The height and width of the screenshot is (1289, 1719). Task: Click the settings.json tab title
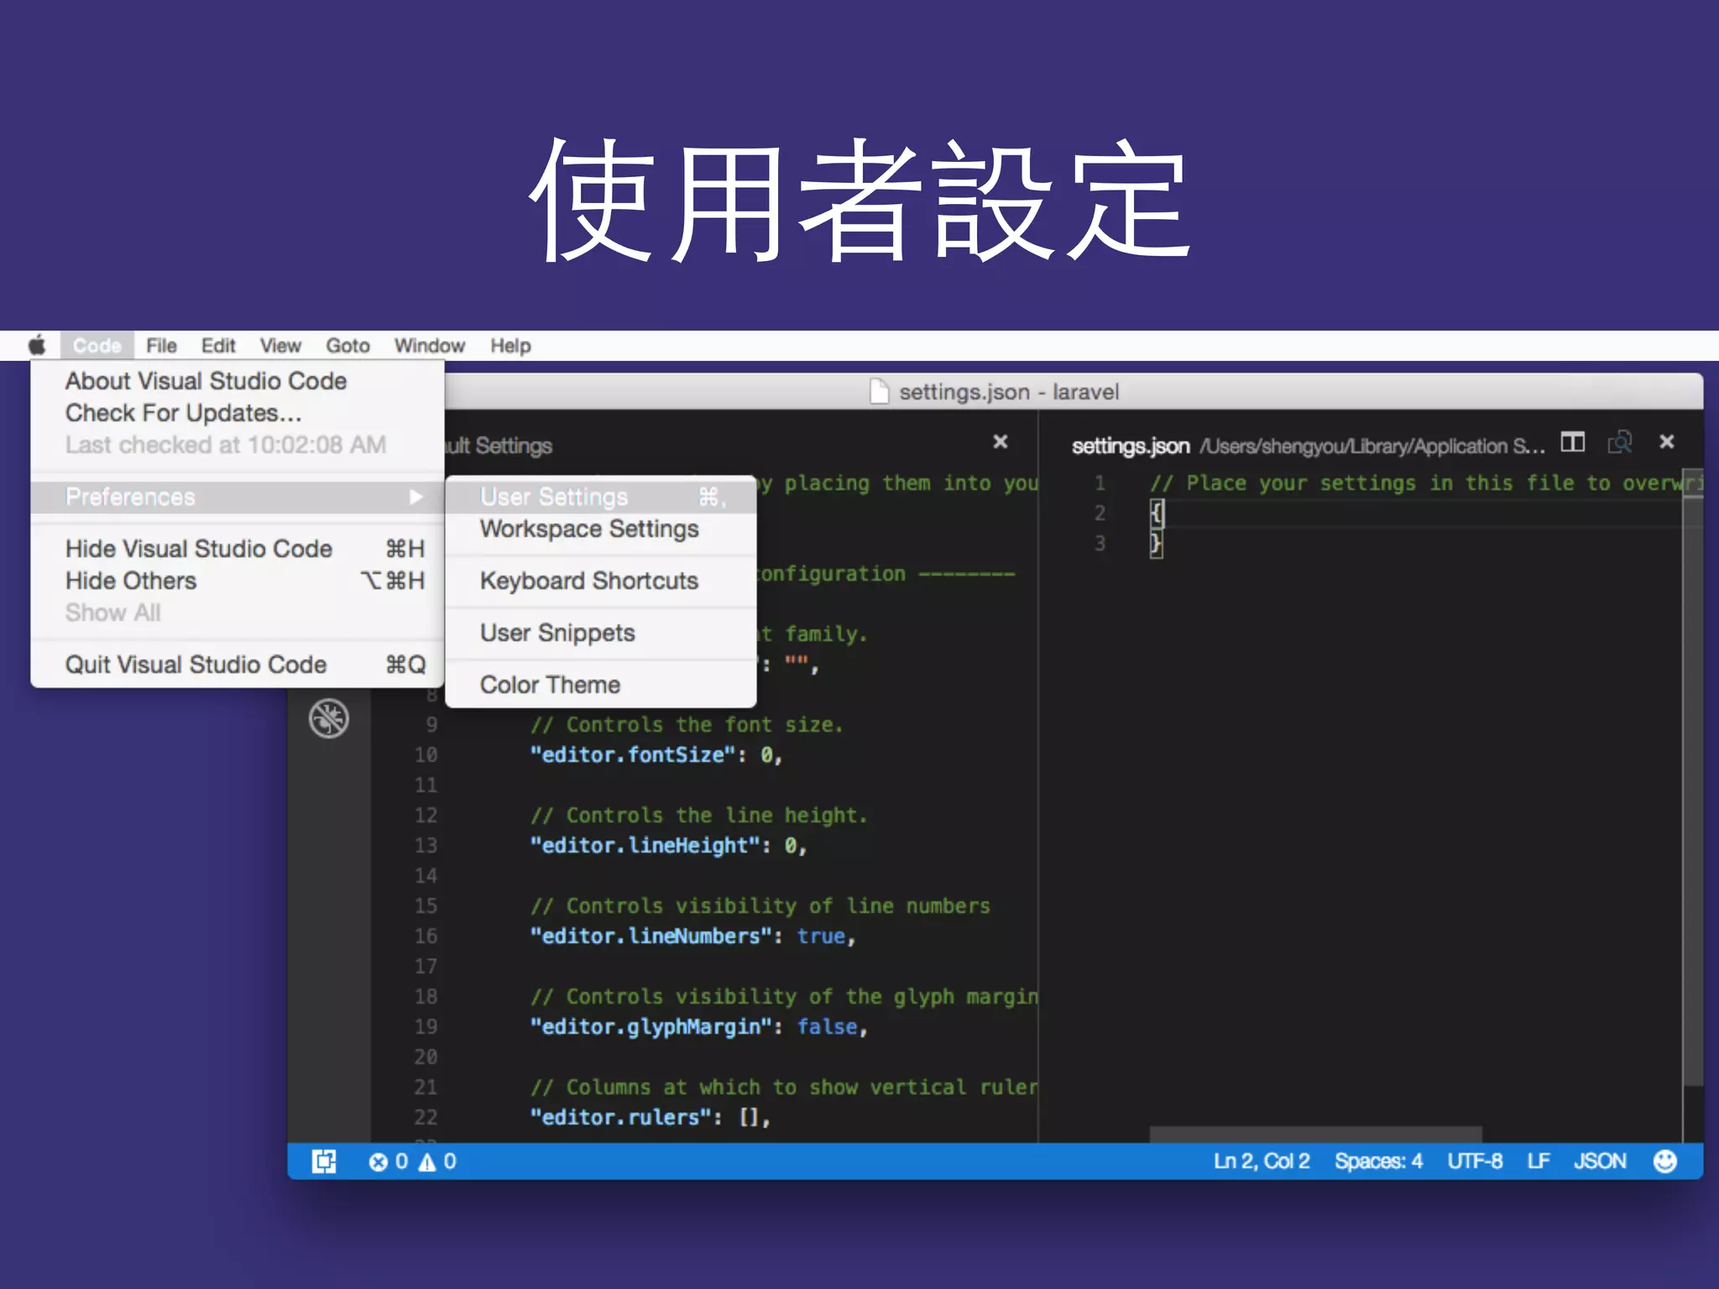[1131, 446]
